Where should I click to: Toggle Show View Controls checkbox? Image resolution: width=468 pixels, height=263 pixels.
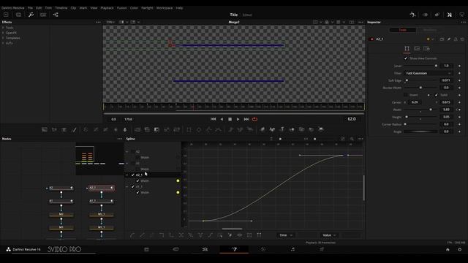tap(406, 58)
